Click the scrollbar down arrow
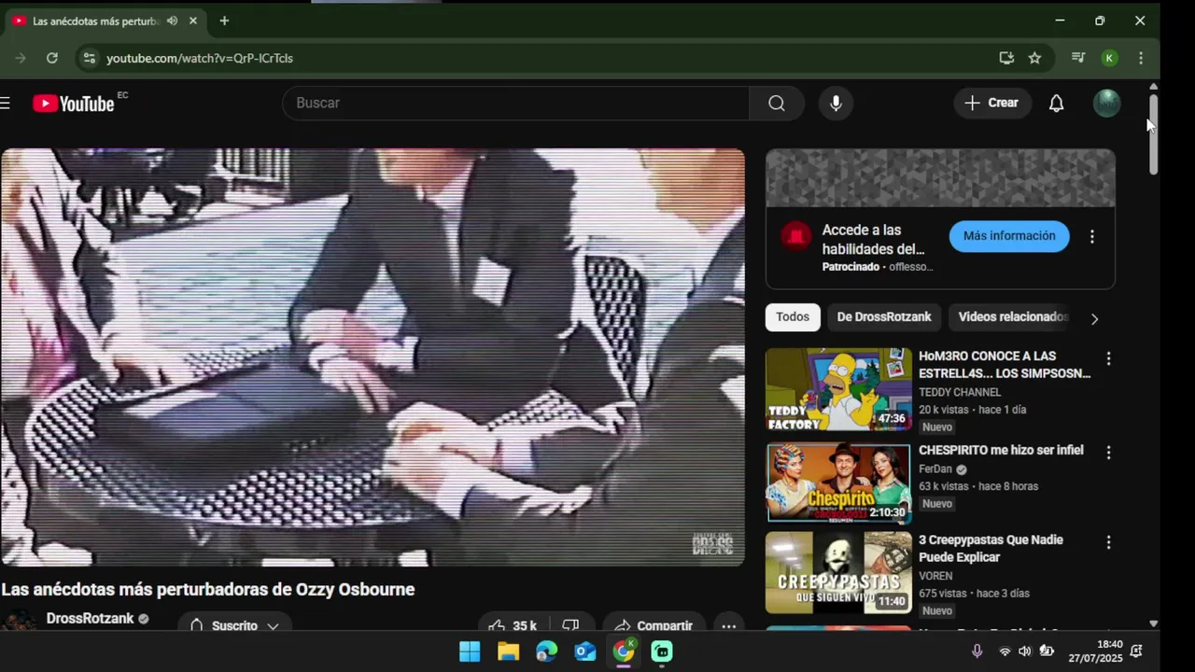Image resolution: width=1195 pixels, height=672 pixels. pos(1153,623)
